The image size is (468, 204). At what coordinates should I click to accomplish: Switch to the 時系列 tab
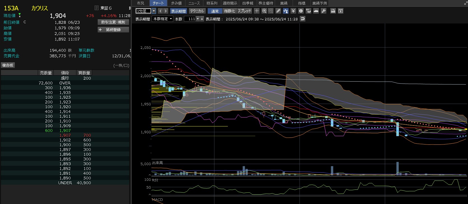(x=212, y=3)
